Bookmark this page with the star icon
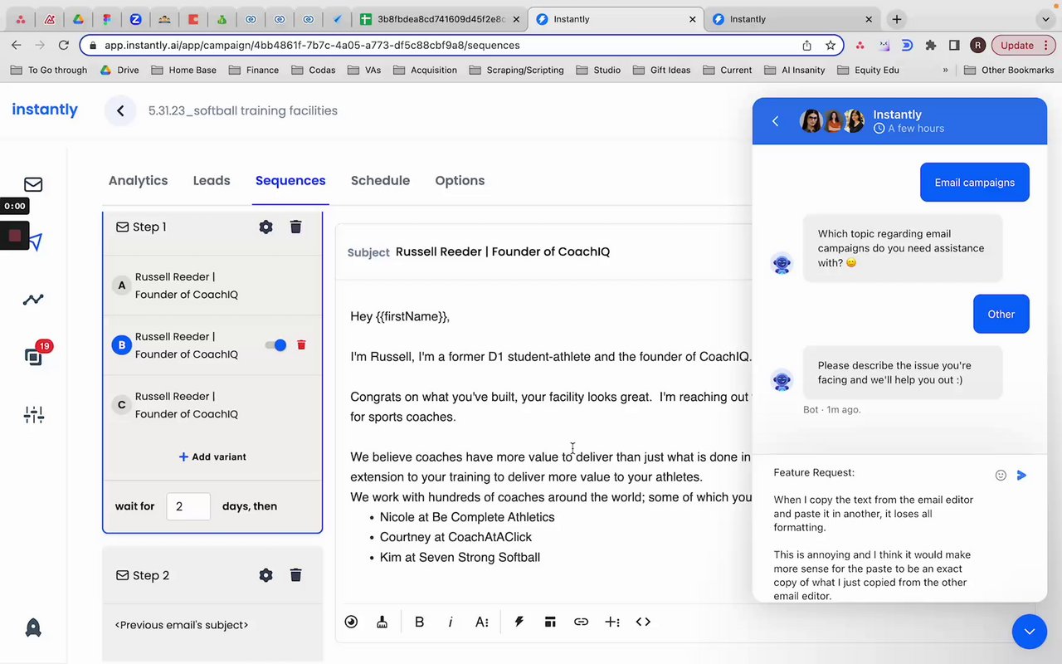The width and height of the screenshot is (1062, 664). [x=831, y=45]
